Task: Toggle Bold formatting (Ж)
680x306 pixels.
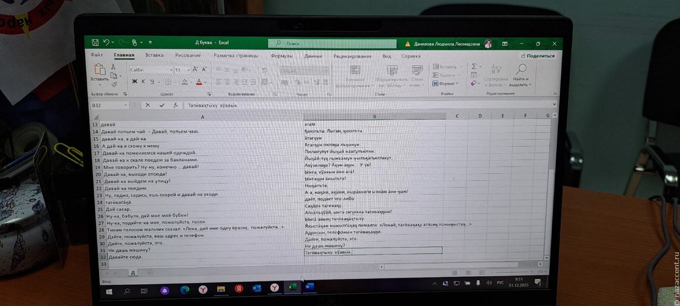Action: [134, 82]
